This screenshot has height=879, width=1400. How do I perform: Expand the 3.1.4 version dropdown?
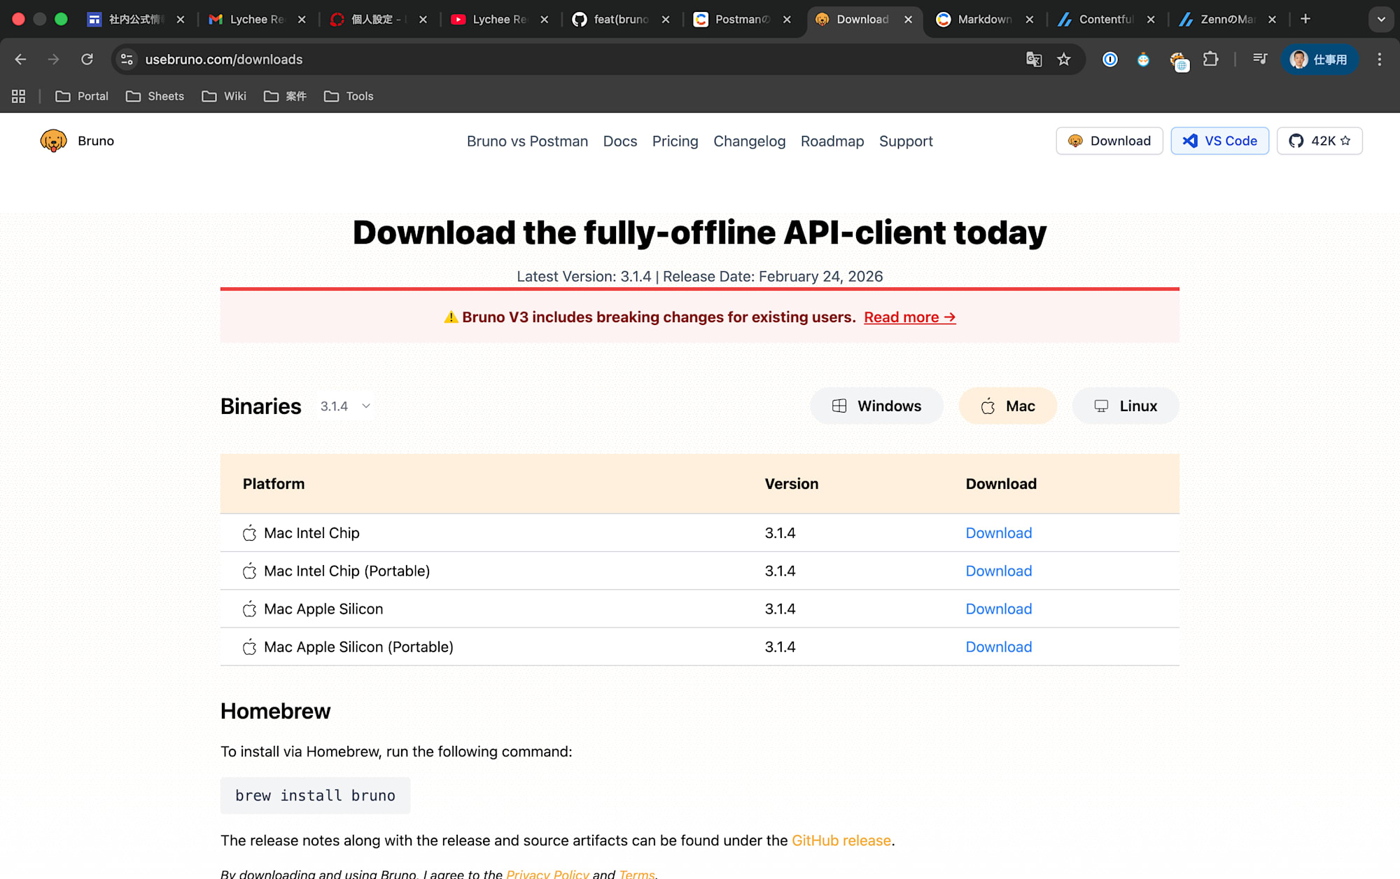point(345,406)
